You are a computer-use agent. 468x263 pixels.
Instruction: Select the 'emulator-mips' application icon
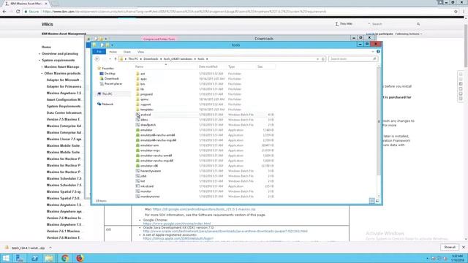tap(137, 150)
